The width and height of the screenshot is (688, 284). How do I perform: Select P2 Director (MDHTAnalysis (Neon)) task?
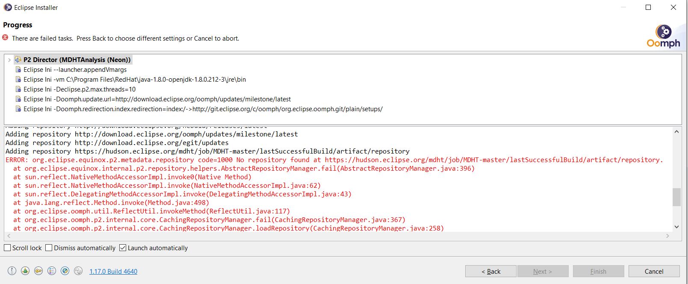(77, 59)
